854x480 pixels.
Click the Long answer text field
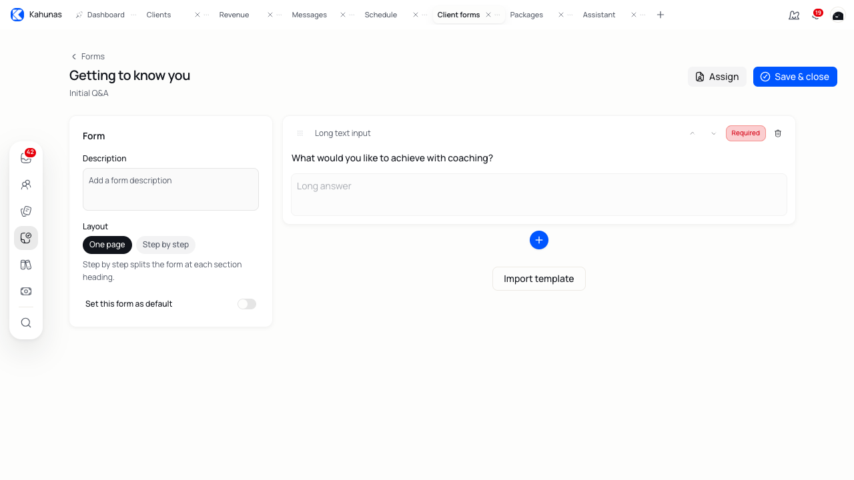pos(539,195)
